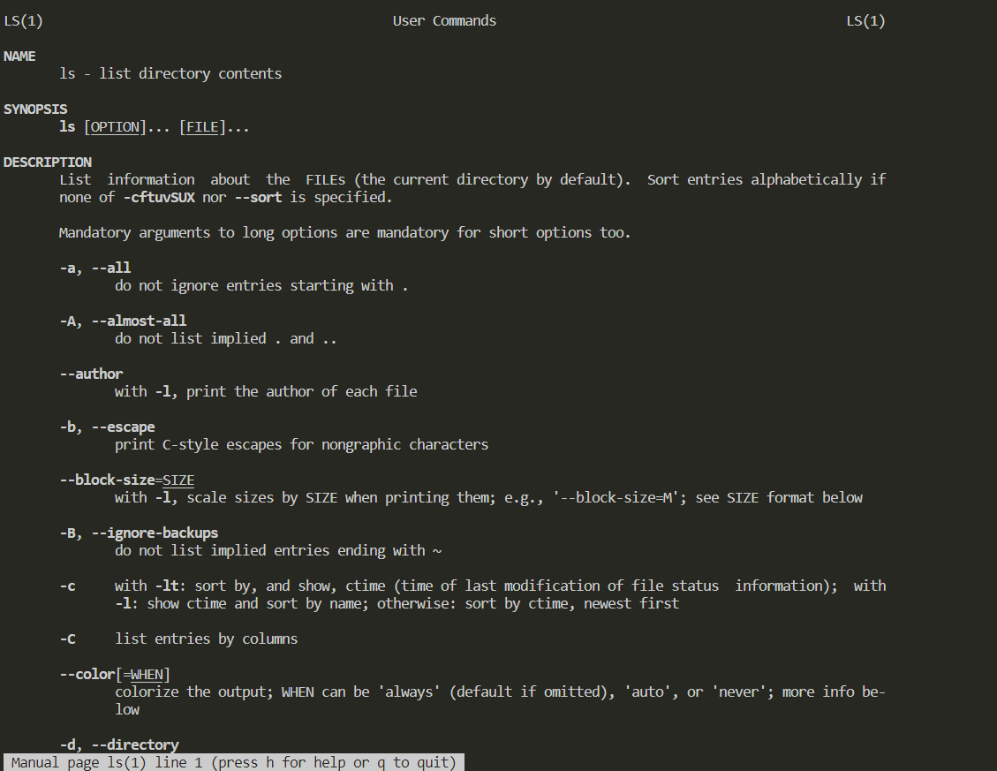Click 'list entries by columns' description
Image resolution: width=997 pixels, height=771 pixels.
click(206, 639)
